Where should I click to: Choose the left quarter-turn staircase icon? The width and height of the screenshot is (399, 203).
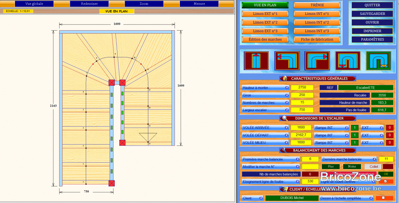pyautogui.click(x=287, y=60)
